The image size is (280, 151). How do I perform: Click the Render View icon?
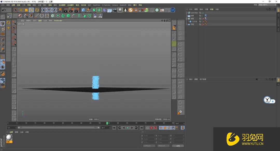66,10
